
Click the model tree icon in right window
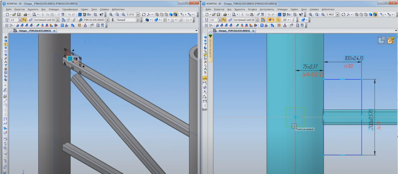(210, 36)
